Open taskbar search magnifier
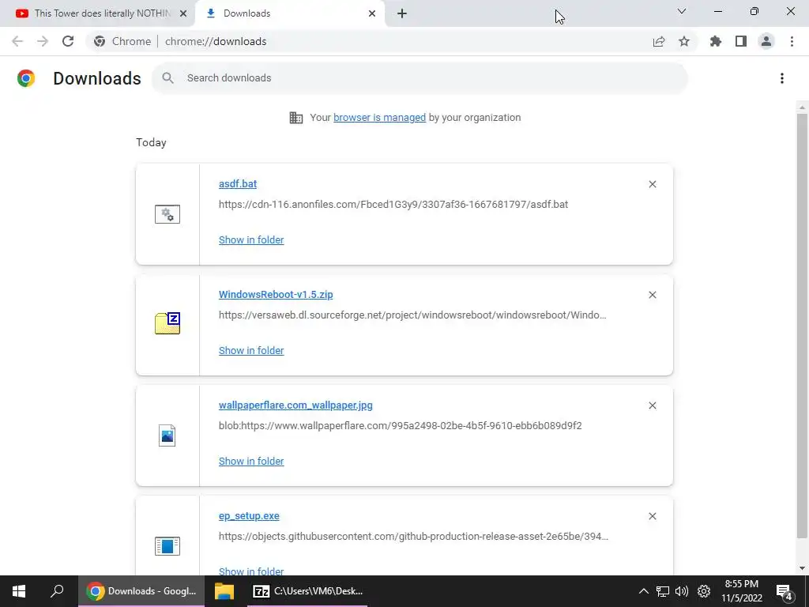This screenshot has height=607, width=809. 57,591
